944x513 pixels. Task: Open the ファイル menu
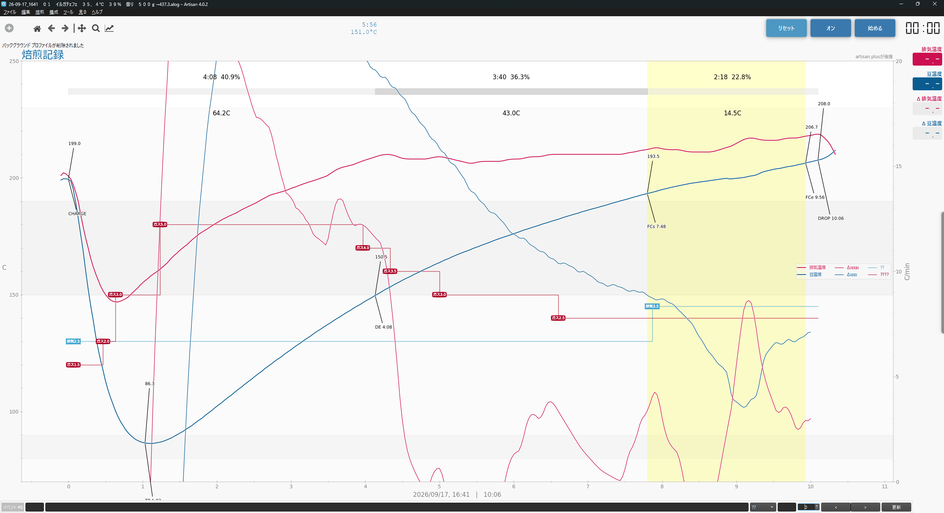tap(10, 12)
